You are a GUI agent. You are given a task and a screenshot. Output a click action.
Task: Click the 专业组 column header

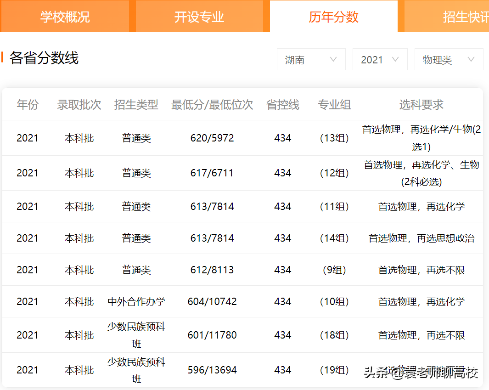tap(335, 105)
